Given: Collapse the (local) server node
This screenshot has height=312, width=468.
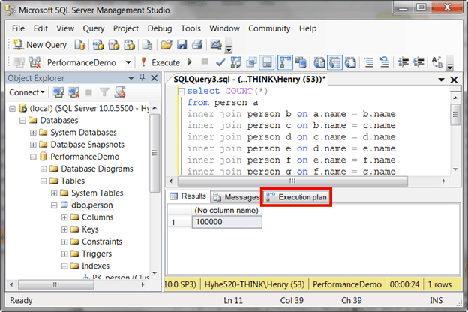Looking at the screenshot, I should [12, 109].
